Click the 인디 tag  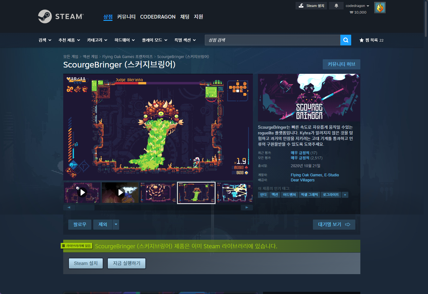[x=263, y=195]
